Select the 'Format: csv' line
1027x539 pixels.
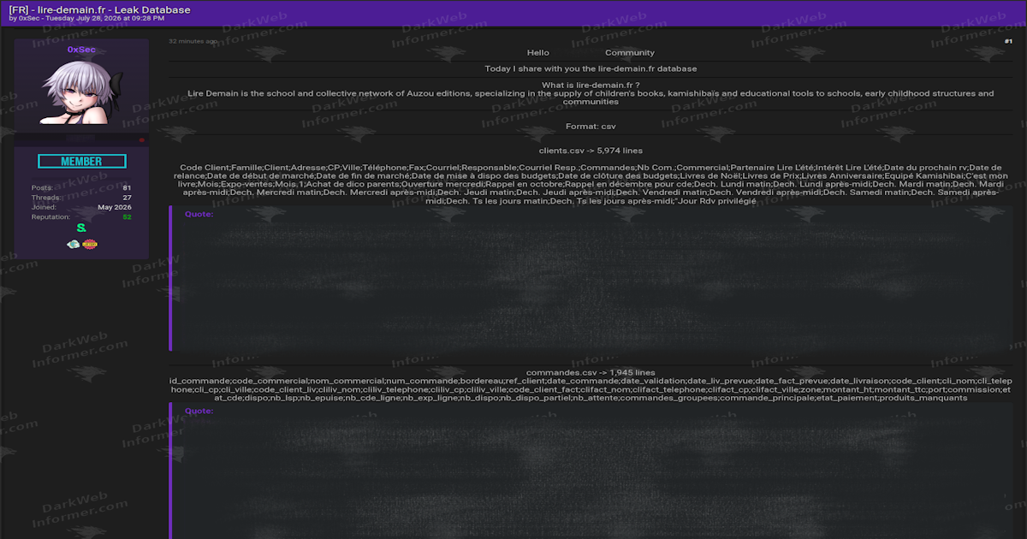coord(591,126)
